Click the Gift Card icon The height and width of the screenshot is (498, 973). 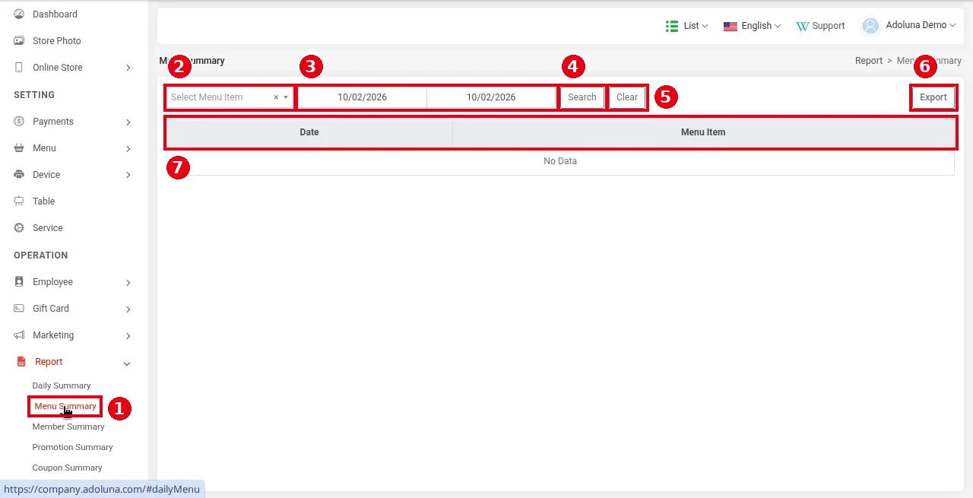[x=19, y=309]
